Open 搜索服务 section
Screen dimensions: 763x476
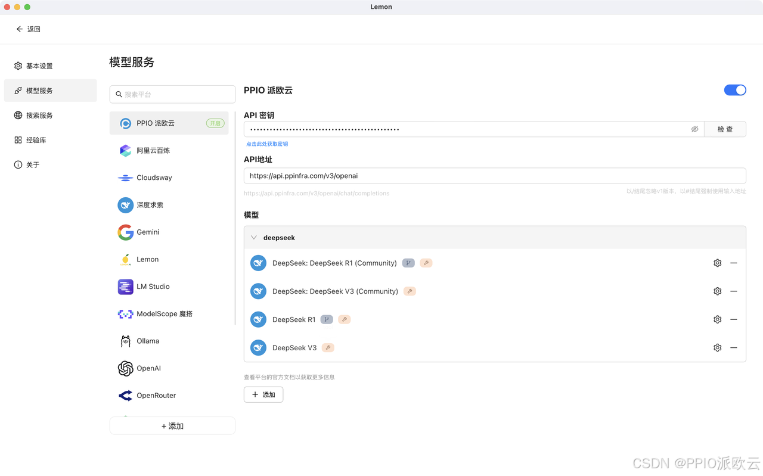(x=50, y=116)
